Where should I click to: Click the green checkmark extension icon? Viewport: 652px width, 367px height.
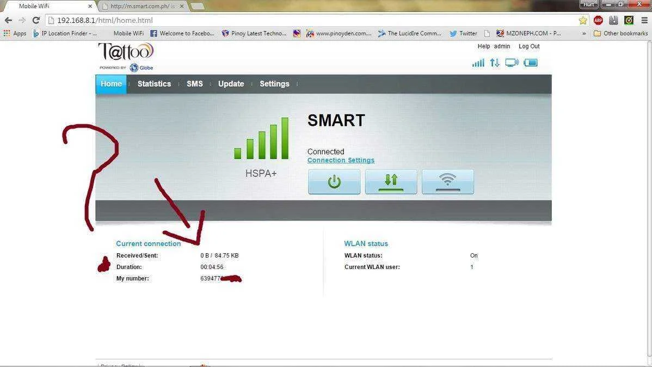coord(629,20)
